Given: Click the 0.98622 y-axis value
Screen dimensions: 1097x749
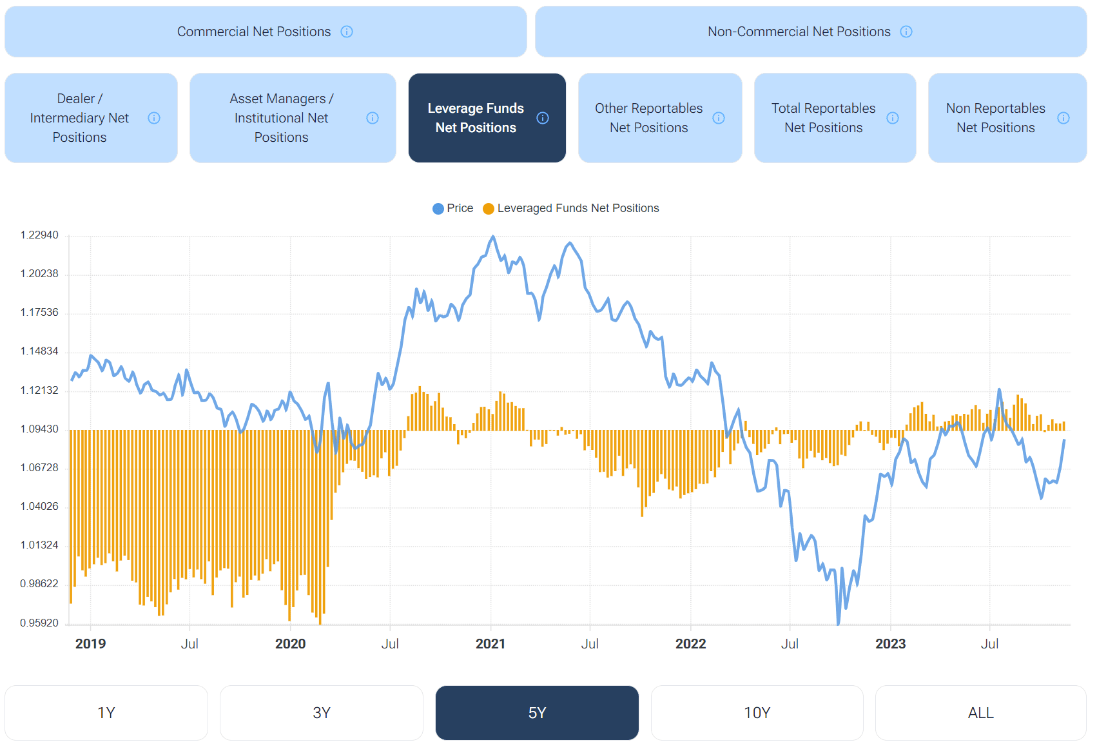Looking at the screenshot, I should [x=39, y=584].
